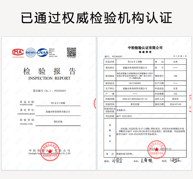Click the trademark value 从热

point(176,62)
